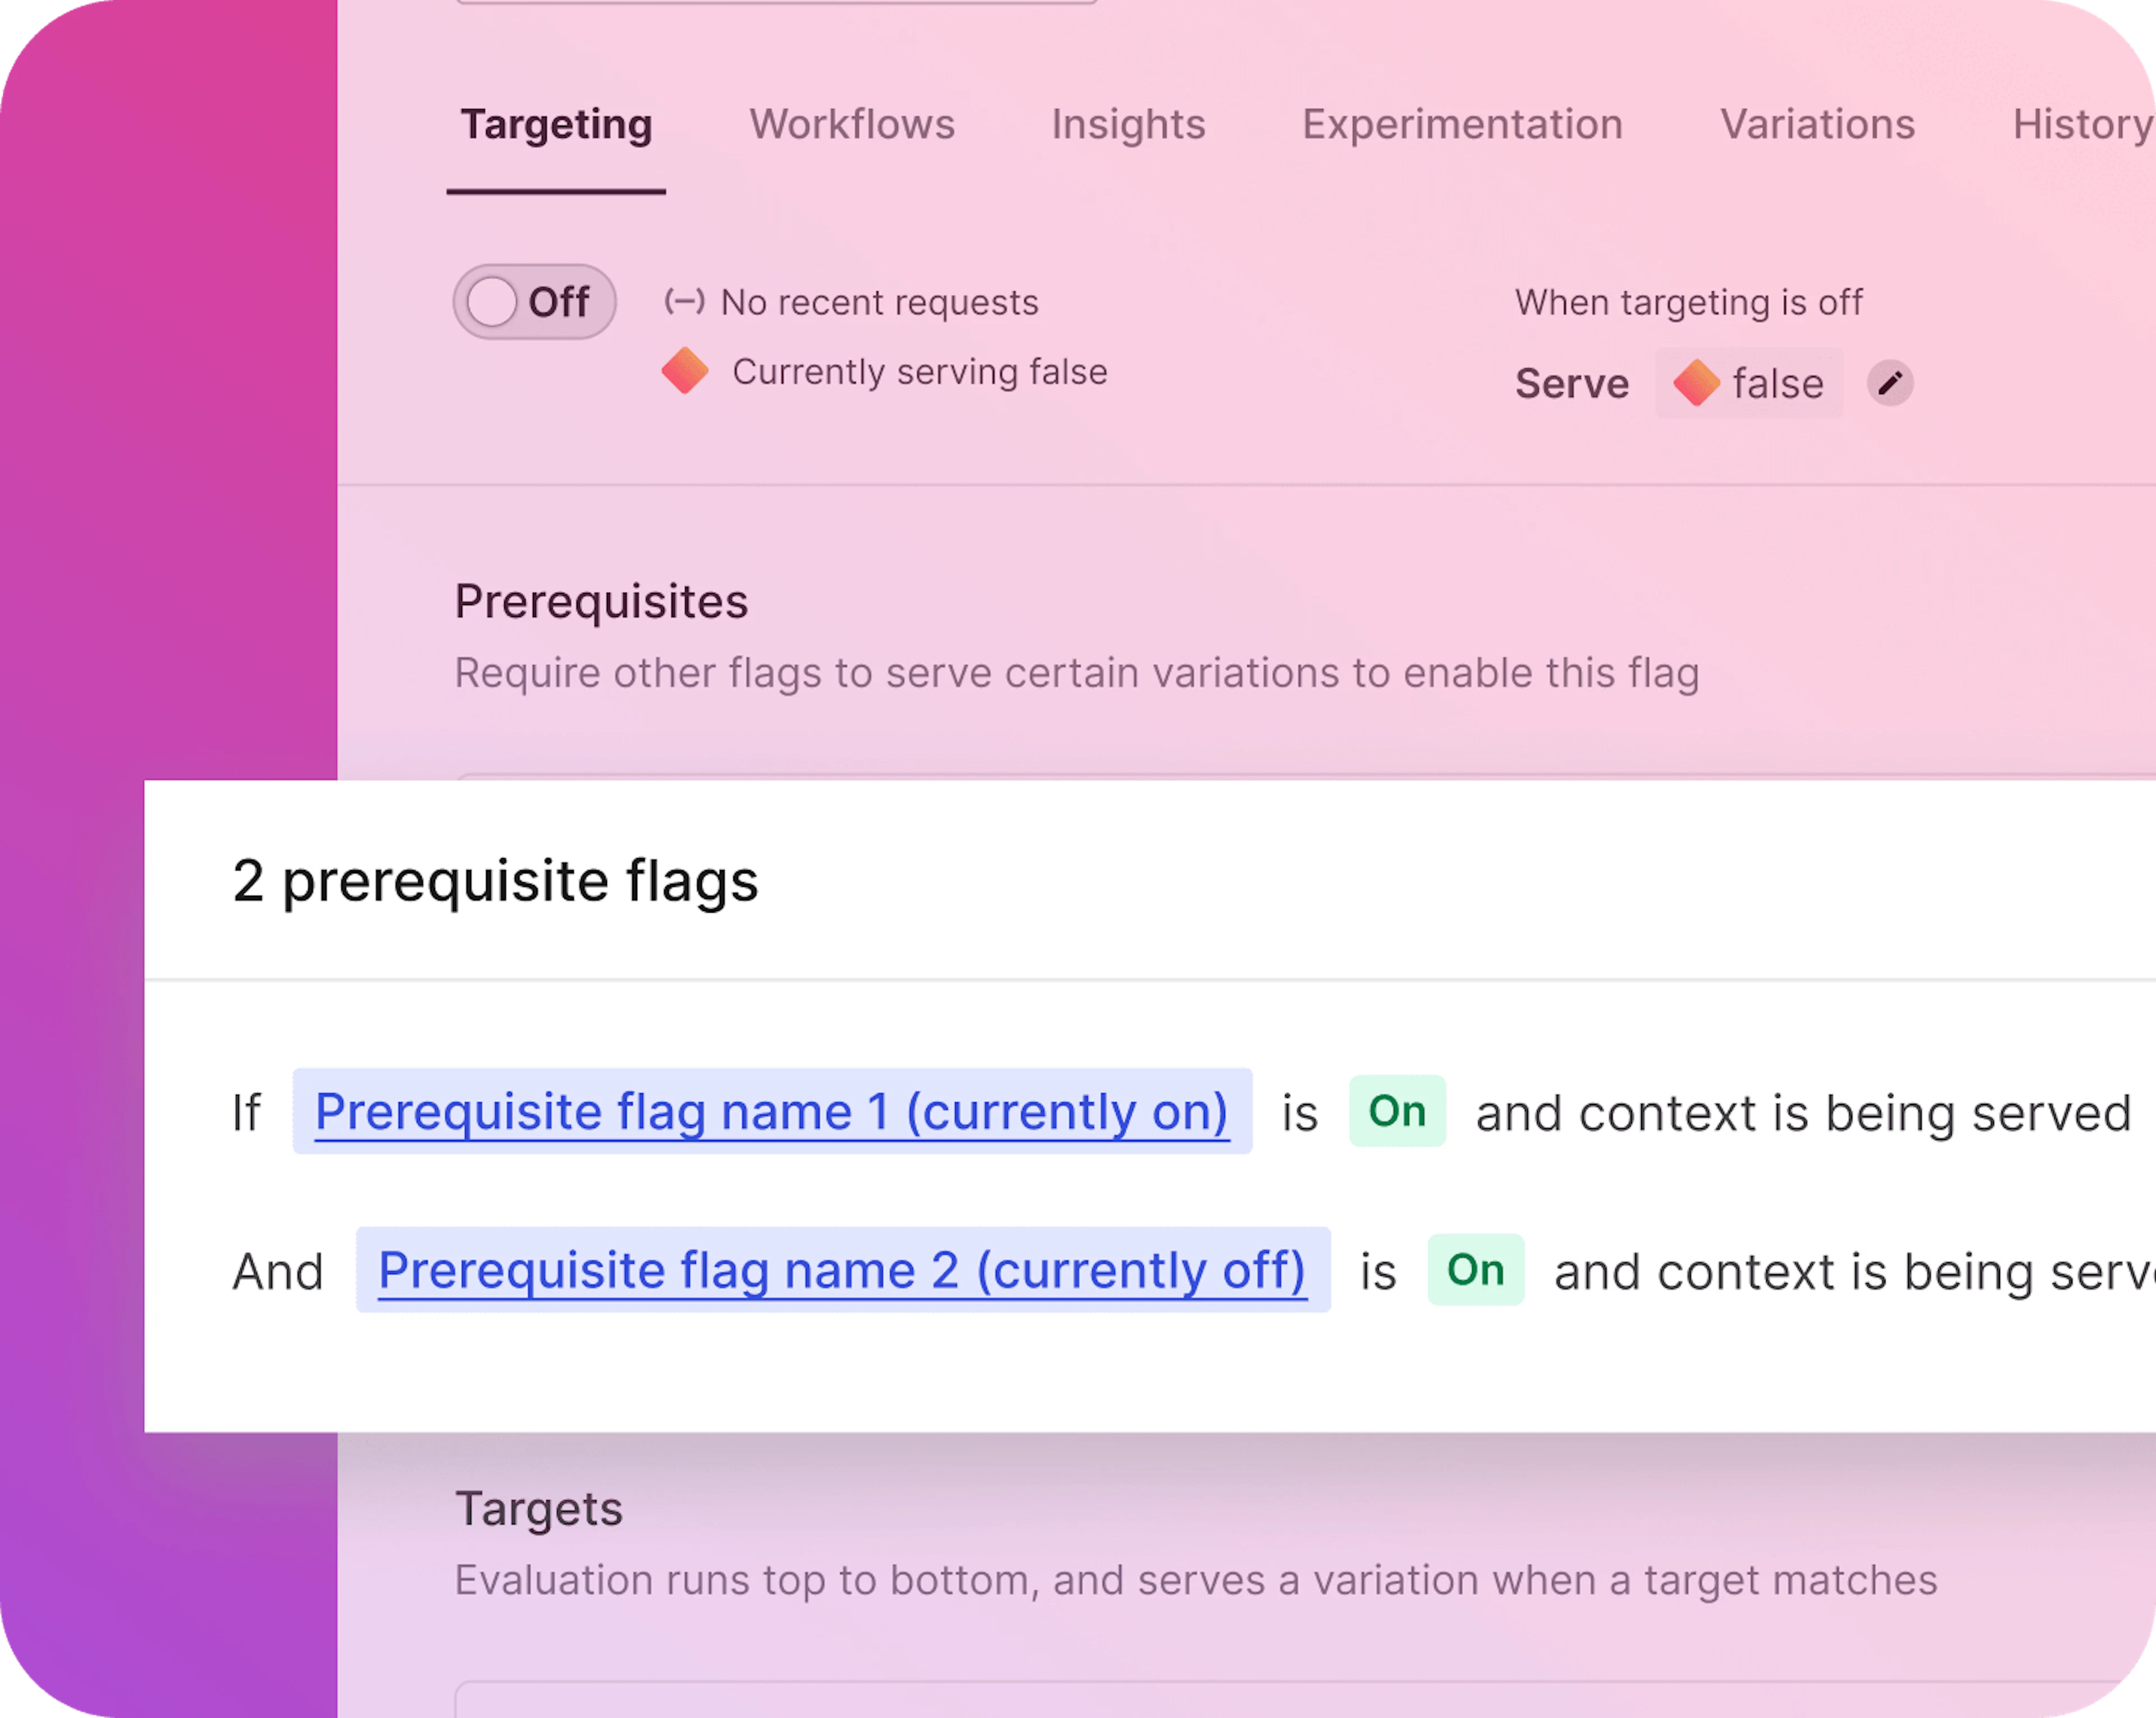Click the Serve label under When targeting is off

[1571, 384]
